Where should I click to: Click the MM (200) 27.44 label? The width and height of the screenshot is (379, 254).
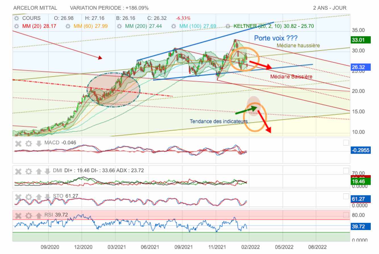(143, 26)
